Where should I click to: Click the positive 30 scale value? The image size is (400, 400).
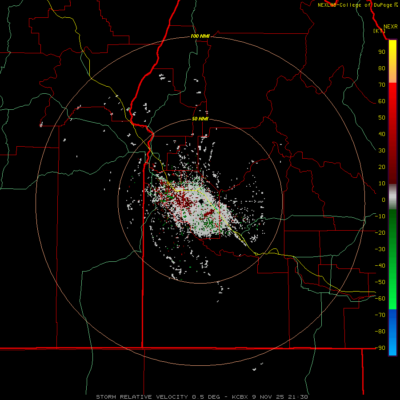click(x=382, y=151)
